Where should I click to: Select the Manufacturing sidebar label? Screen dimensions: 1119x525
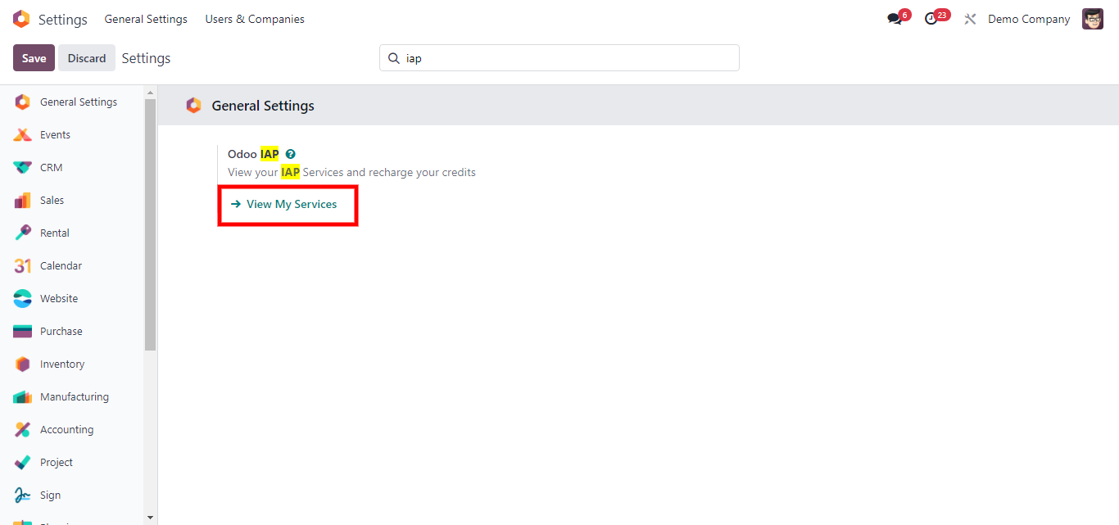click(x=75, y=397)
